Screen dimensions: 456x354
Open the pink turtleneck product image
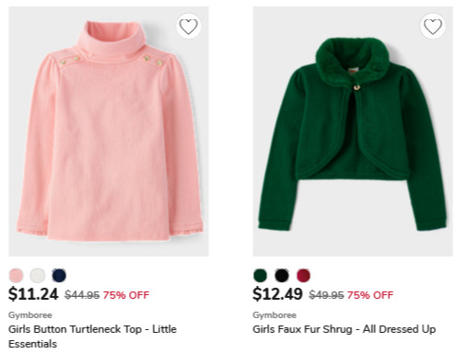[109, 131]
